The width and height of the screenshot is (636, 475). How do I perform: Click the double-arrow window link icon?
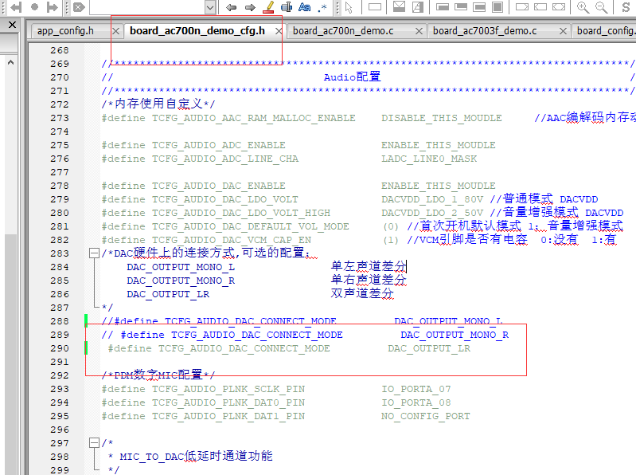tap(559, 7)
